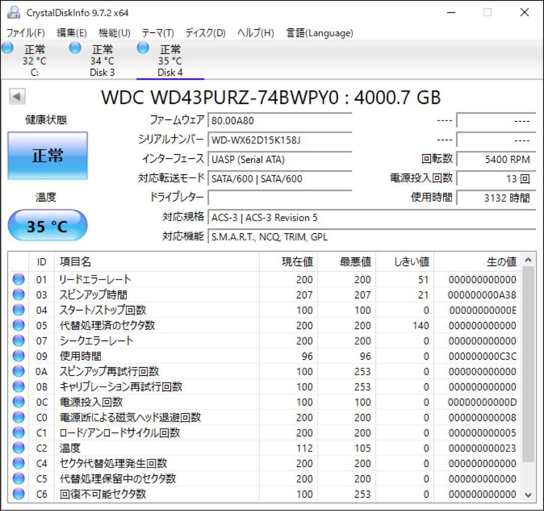The width and height of the screenshot is (544, 511).
Task: Open the ディスク(D) menu
Action: tap(203, 33)
